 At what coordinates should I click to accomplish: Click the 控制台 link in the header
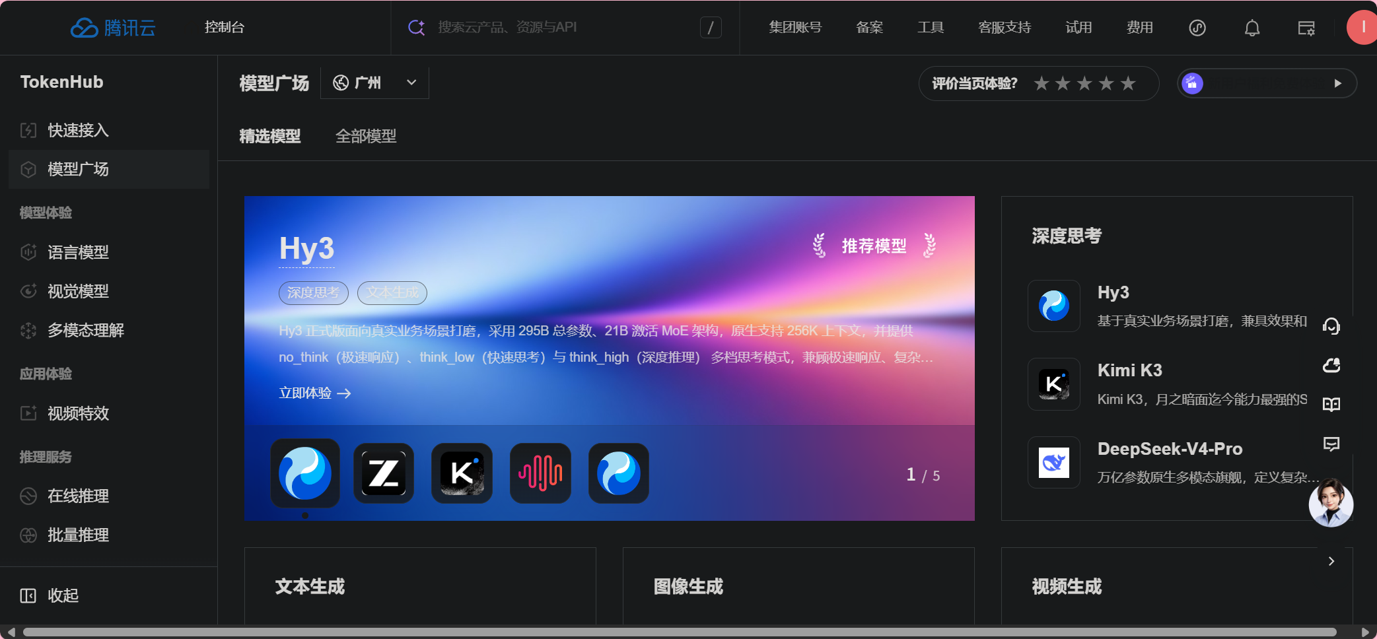(225, 27)
